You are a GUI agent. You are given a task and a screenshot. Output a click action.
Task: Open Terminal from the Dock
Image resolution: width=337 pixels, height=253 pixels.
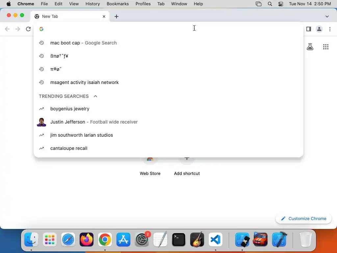point(179,239)
